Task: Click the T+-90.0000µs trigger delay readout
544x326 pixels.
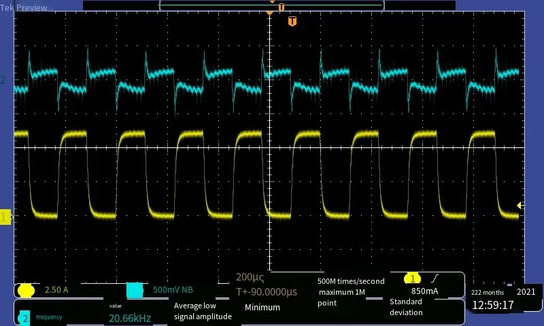Action: point(267,292)
